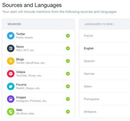
Task: Click the green Web globe icon
Action: tap(11, 112)
